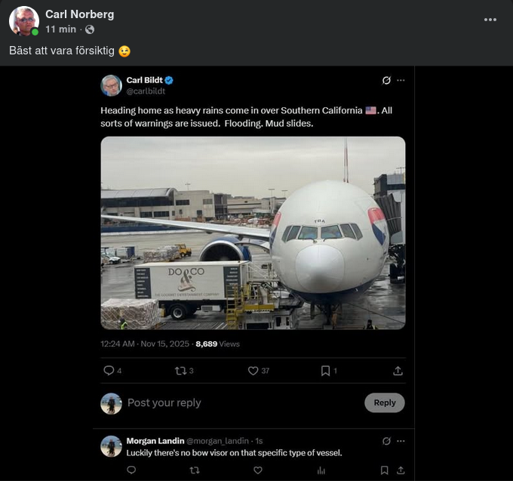This screenshot has width=513, height=481.
Task: Click the repost icon showing 3 reposts
Action: 180,371
